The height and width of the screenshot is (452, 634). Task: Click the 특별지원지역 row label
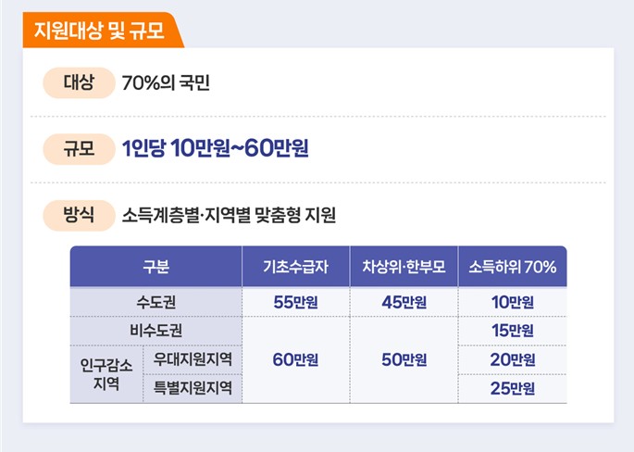coord(193,389)
